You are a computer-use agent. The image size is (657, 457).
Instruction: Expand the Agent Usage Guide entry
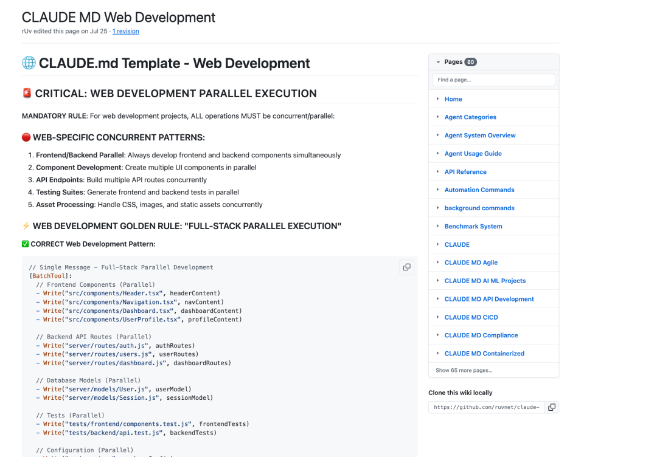438,154
